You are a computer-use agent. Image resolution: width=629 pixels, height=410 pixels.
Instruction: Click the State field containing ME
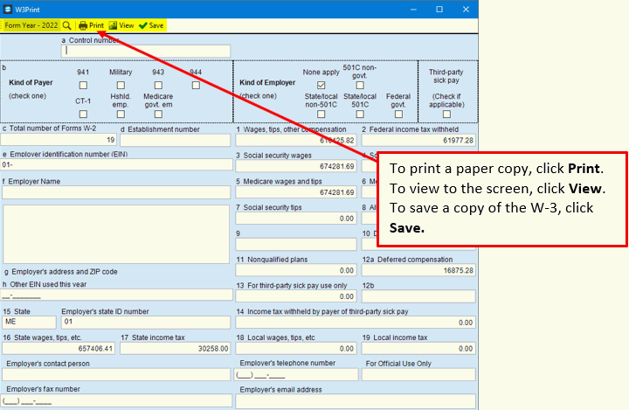click(29, 322)
